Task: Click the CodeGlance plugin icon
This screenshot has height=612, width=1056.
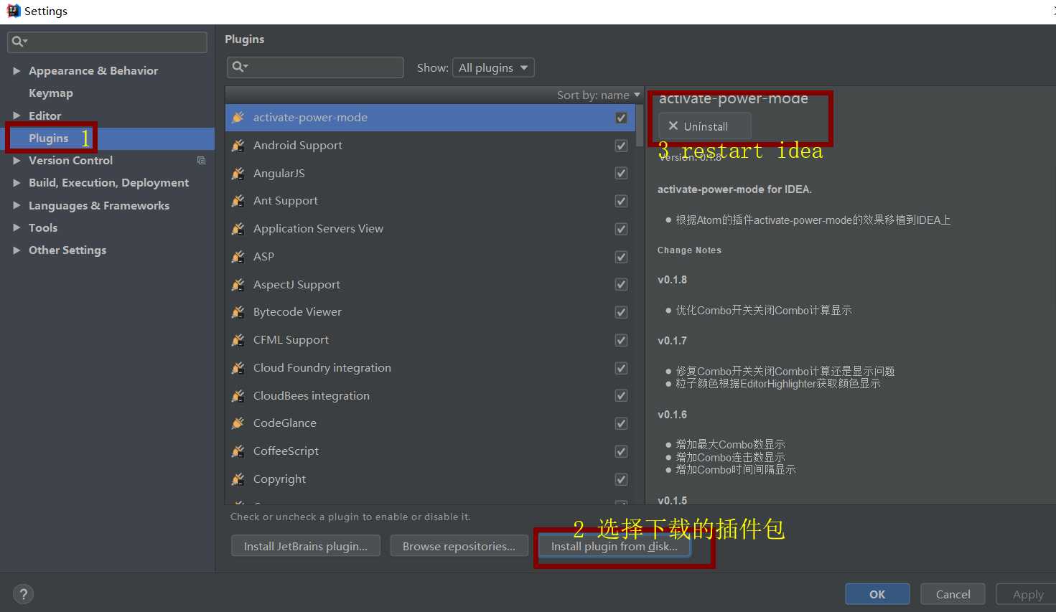Action: (238, 423)
